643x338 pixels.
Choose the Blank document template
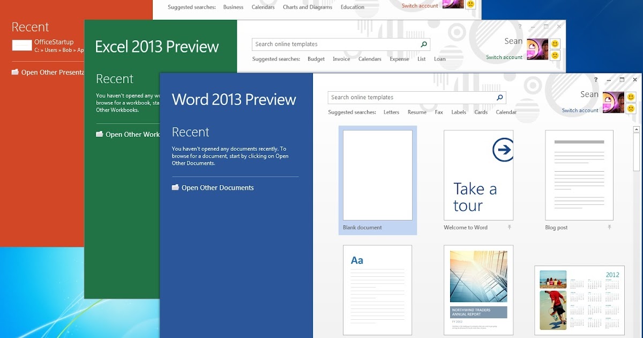pos(378,180)
